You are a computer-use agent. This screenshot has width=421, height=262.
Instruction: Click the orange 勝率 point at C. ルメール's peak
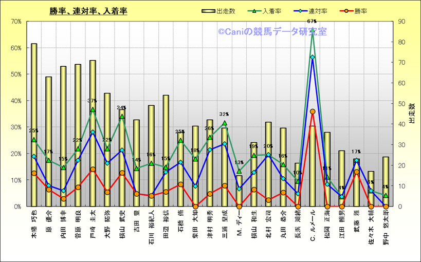[x=313, y=111]
